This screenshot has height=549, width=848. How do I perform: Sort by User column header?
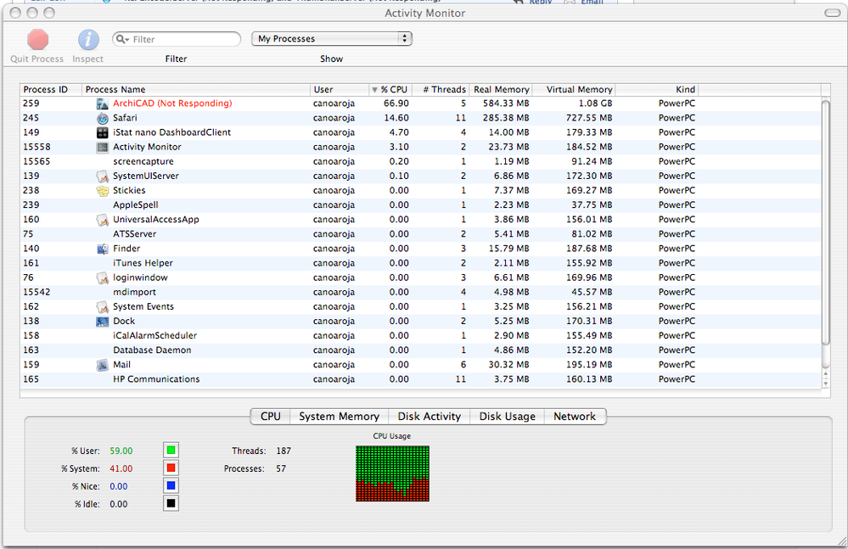(339, 90)
